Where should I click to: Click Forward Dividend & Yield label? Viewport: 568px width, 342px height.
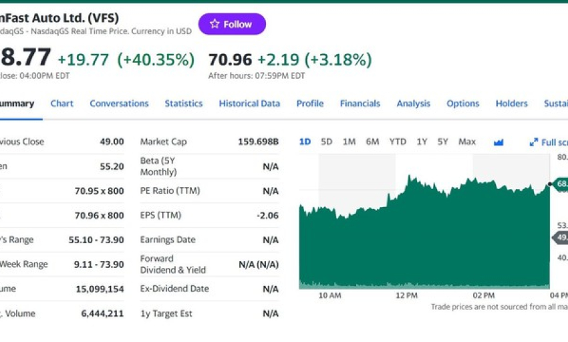[x=173, y=264]
